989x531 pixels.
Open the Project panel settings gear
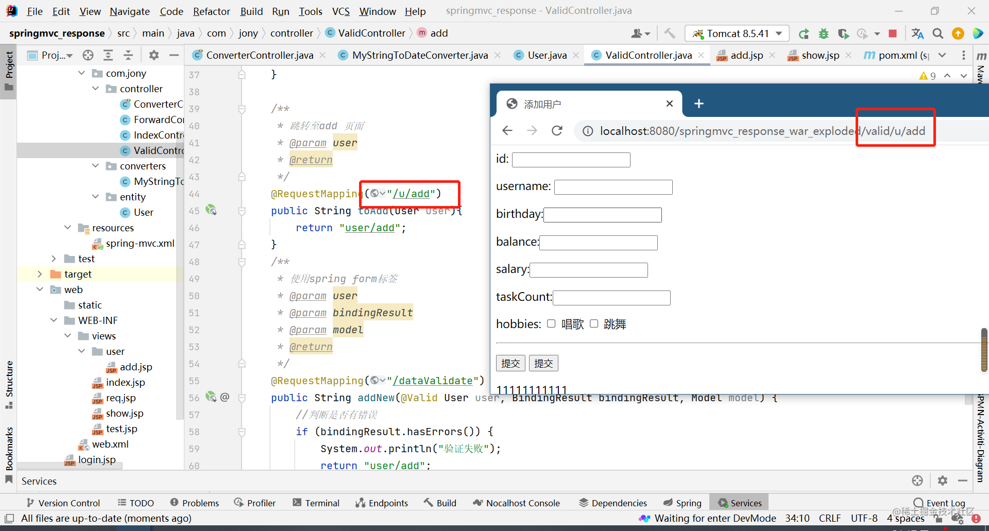click(x=154, y=55)
